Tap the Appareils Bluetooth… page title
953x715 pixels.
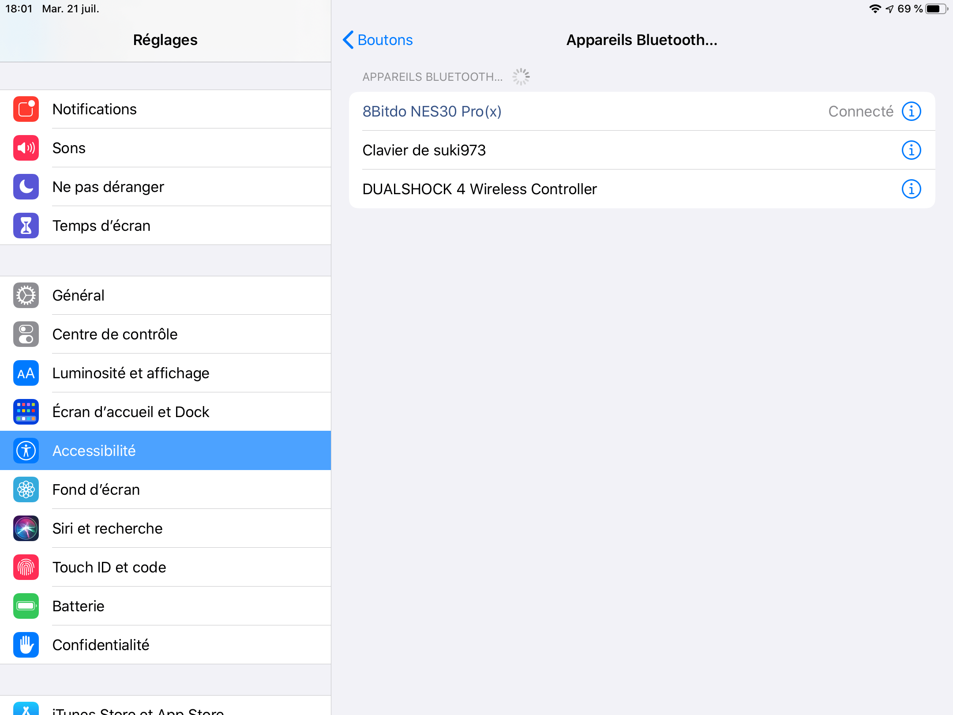[x=642, y=40]
